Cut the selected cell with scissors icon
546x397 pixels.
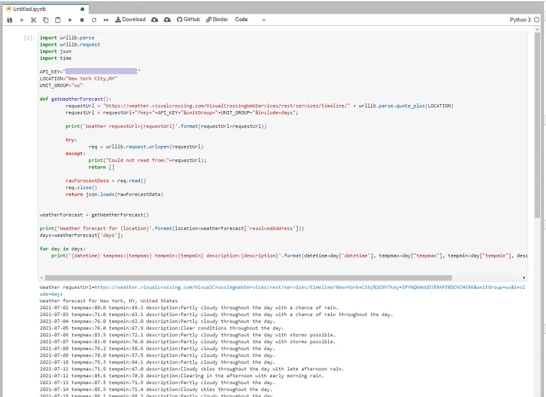[33, 20]
